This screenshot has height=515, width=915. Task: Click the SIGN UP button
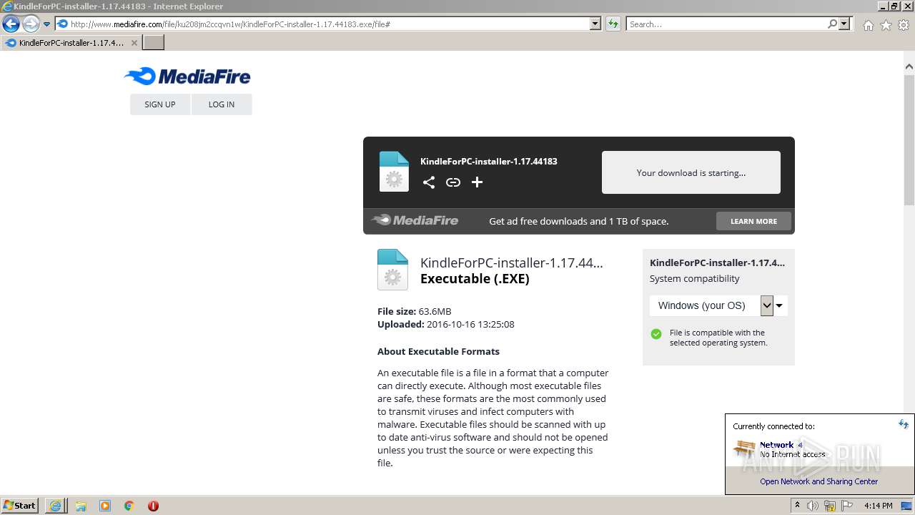160,104
